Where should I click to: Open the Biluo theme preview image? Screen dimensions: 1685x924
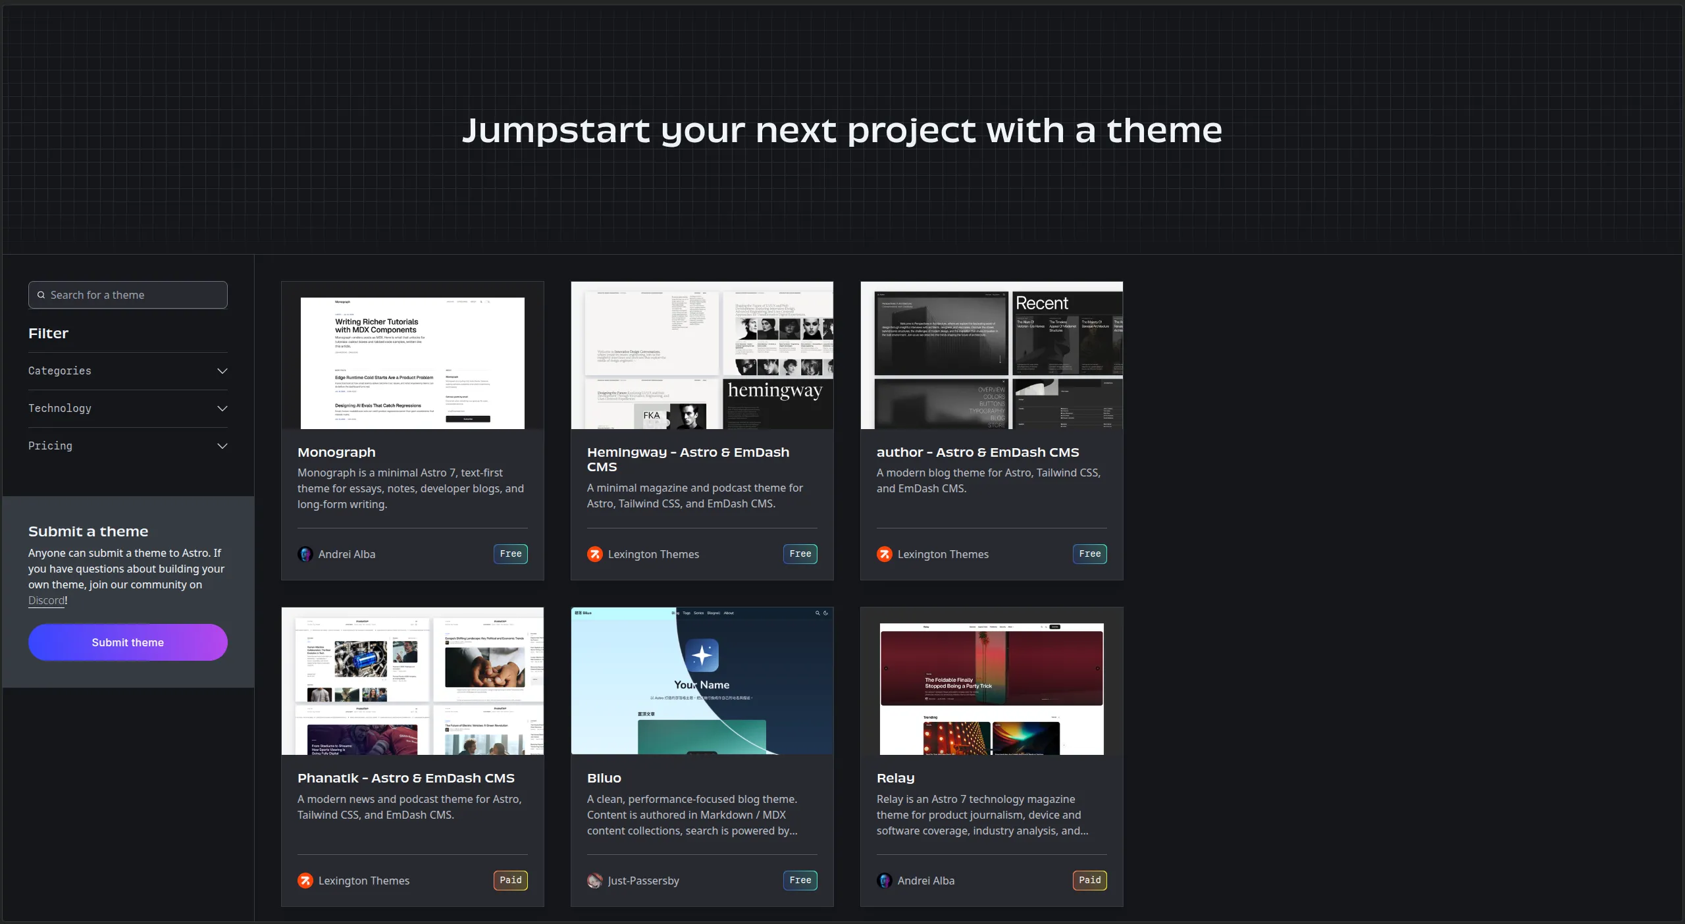point(702,681)
